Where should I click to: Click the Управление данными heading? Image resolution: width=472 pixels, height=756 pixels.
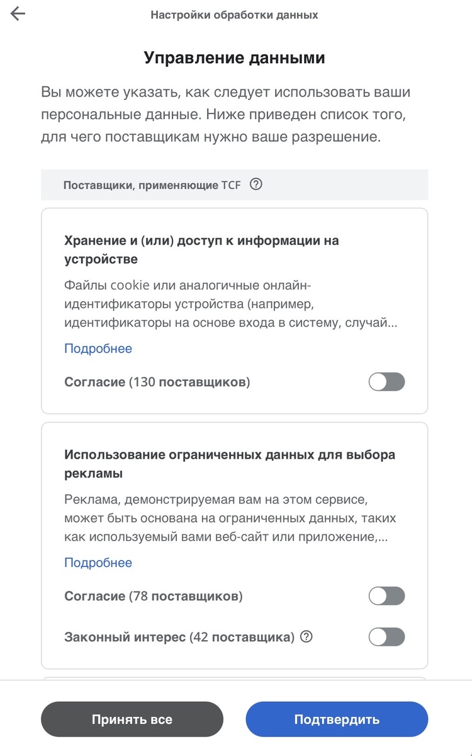click(234, 59)
